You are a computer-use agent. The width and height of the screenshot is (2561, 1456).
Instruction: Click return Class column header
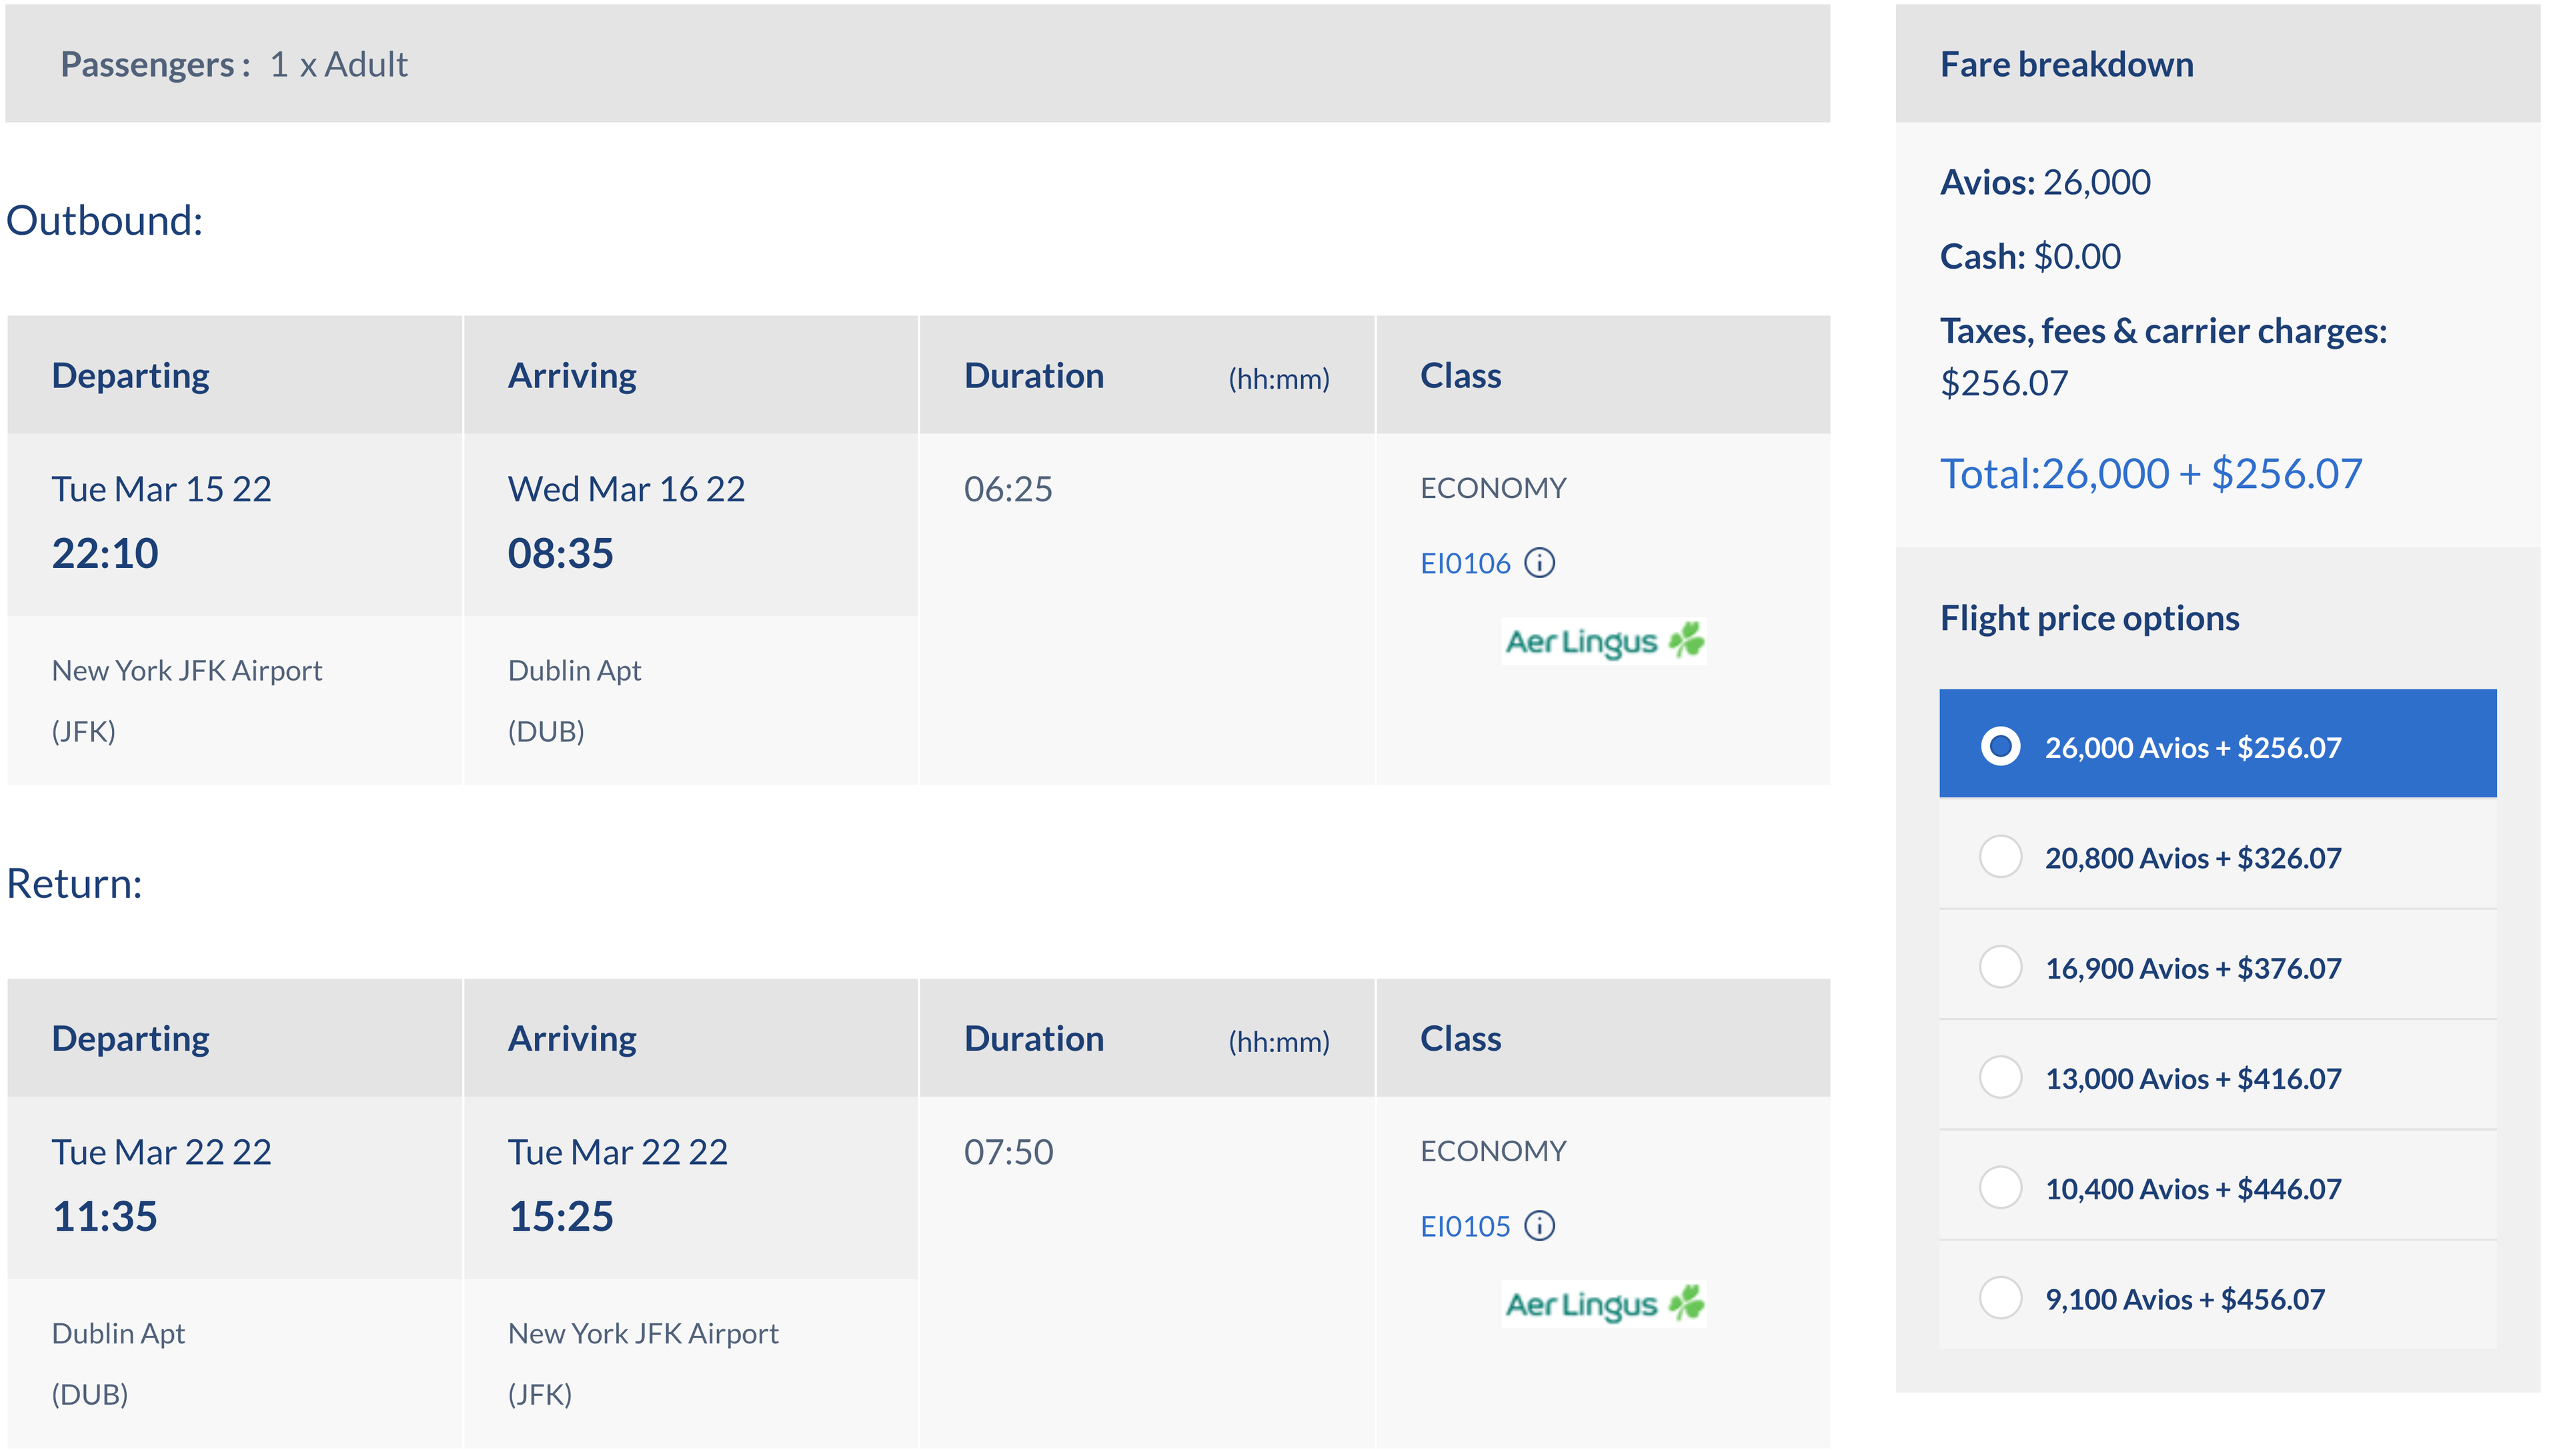coord(1461,1039)
